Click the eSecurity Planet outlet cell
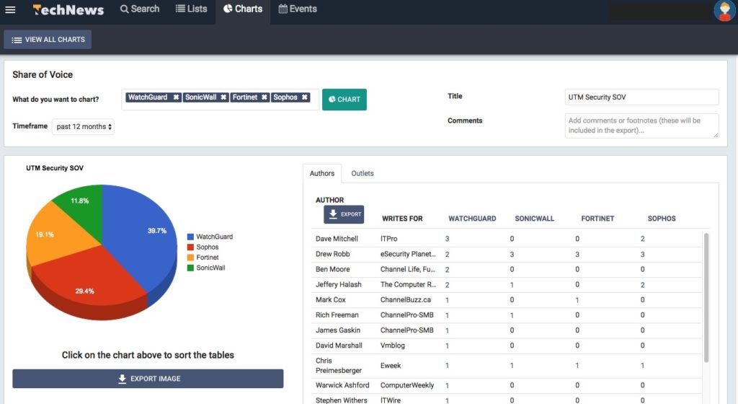The height and width of the screenshot is (404, 738). pos(408,254)
